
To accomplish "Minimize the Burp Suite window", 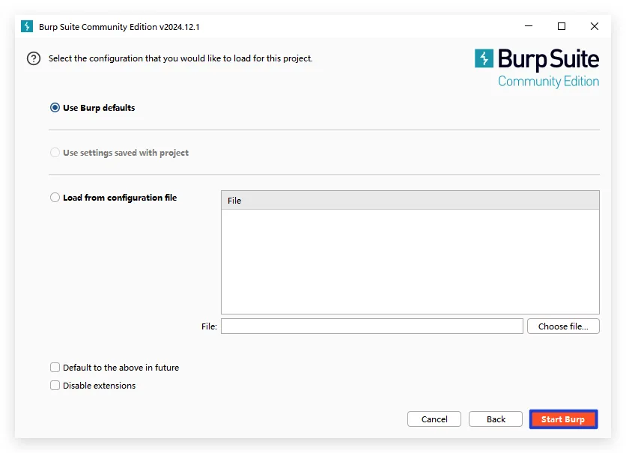I will pyautogui.click(x=529, y=26).
